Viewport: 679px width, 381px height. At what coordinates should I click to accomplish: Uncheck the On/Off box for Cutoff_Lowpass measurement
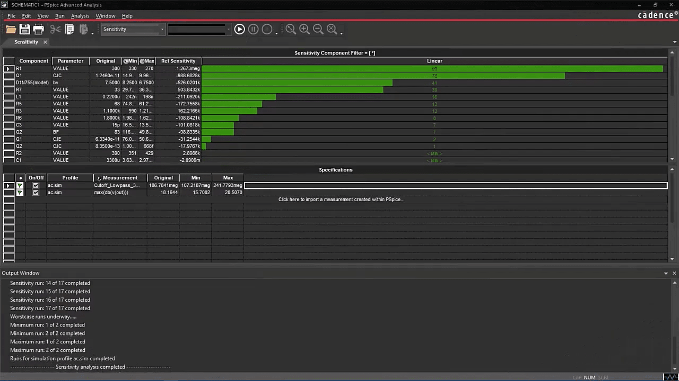pyautogui.click(x=36, y=186)
